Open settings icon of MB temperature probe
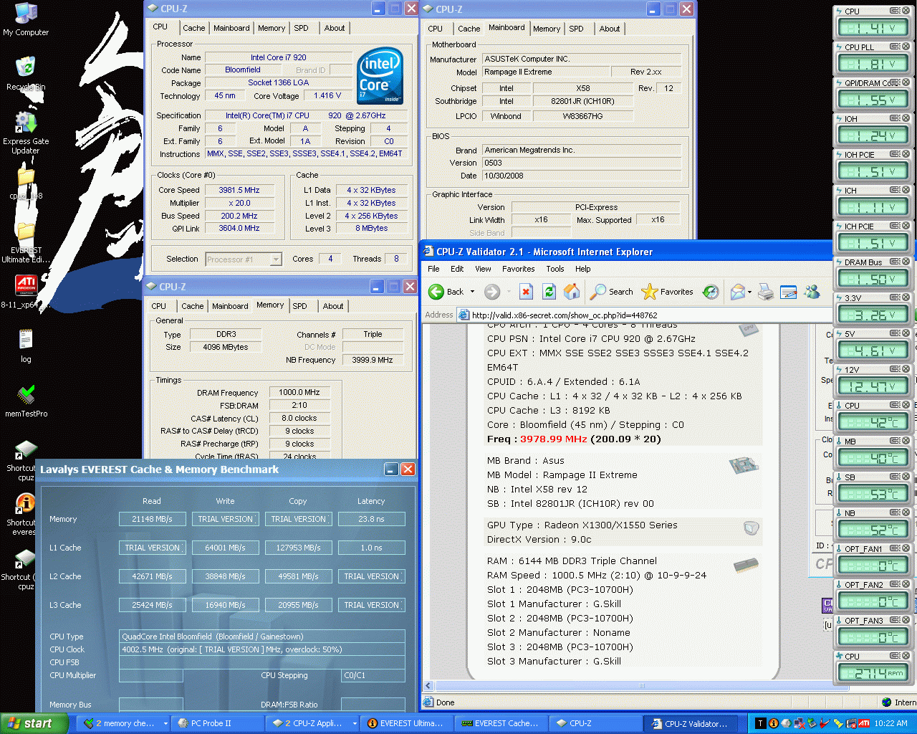917x734 pixels. pos(896,441)
